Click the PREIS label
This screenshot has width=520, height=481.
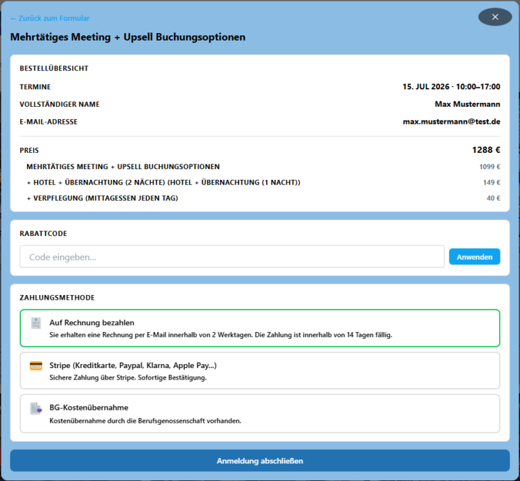coord(29,150)
